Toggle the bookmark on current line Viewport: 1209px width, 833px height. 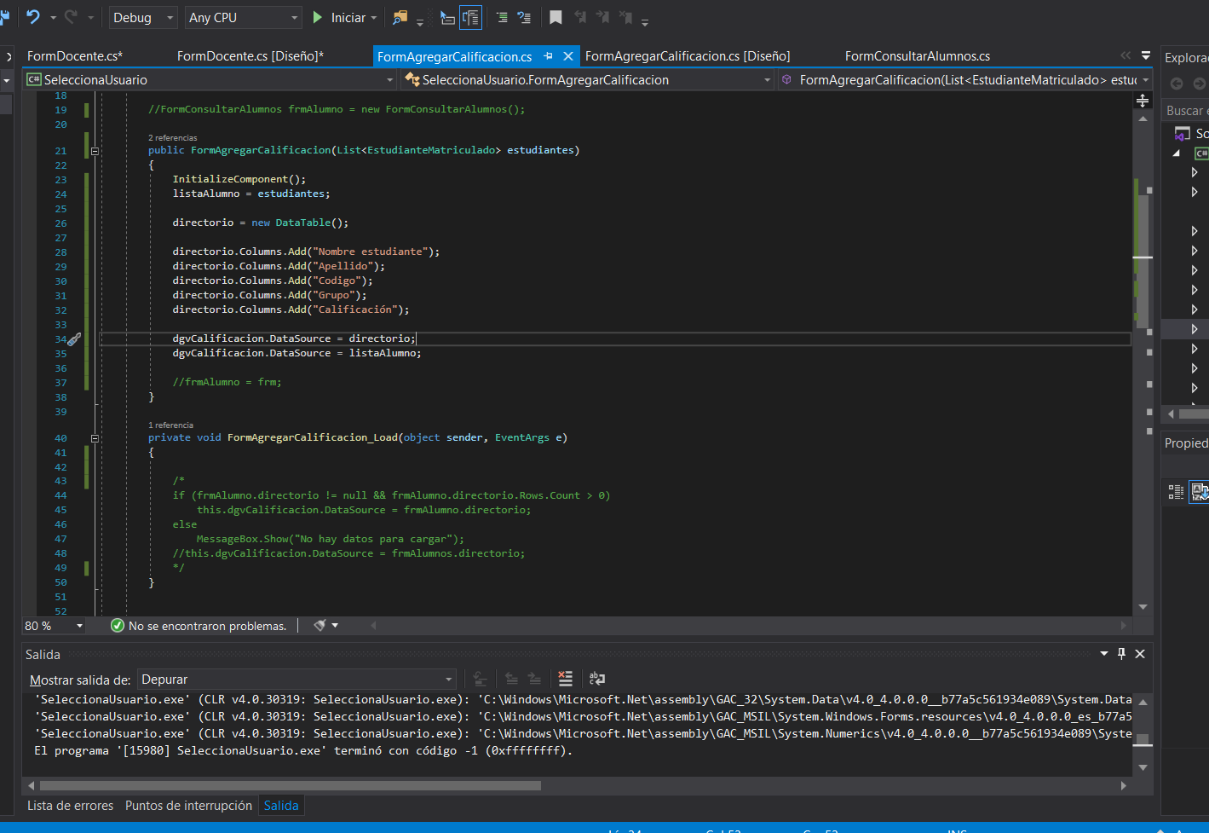pos(556,18)
